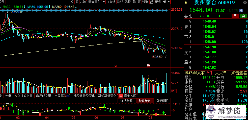The image size is (248, 120).
Task: Click the red 财 marker under the chart
Action: [x=149, y=66]
